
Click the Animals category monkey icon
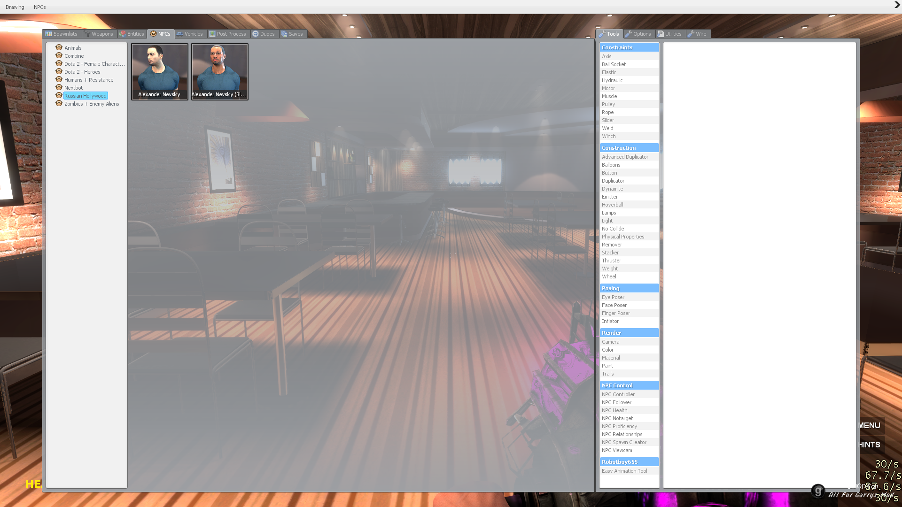tap(59, 47)
